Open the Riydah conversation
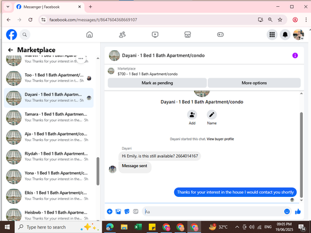 (x=49, y=157)
